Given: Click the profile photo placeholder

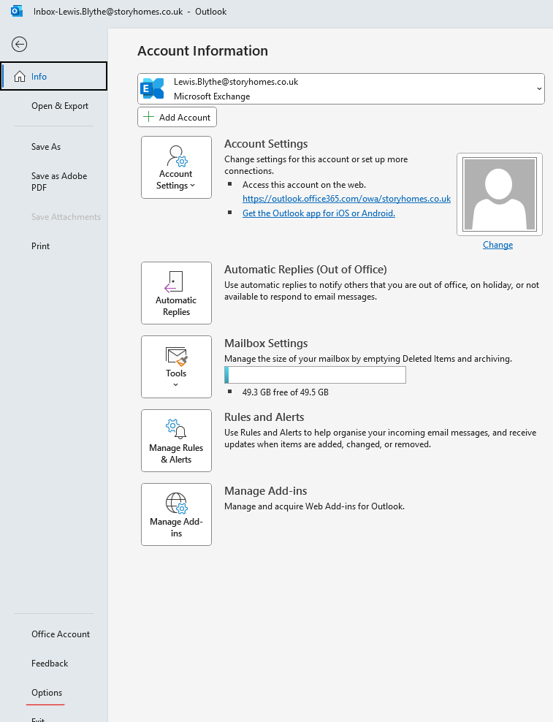Looking at the screenshot, I should coord(500,194).
